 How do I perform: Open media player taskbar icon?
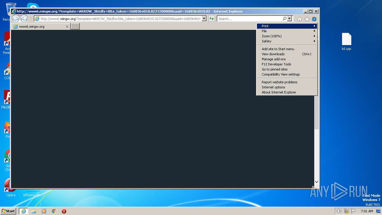click(44, 211)
